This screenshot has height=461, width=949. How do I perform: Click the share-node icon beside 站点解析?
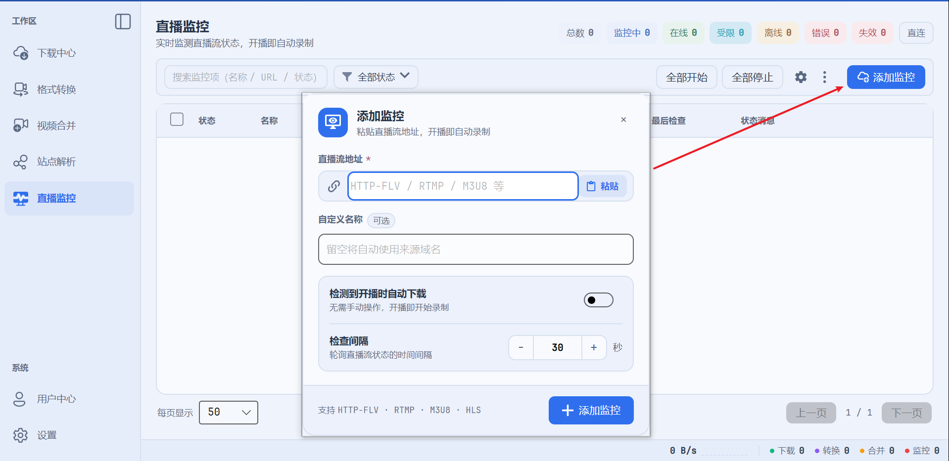pyautogui.click(x=20, y=162)
